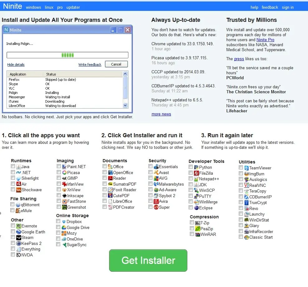Tick the ImgBurn checkbox
The image size is (308, 287).
241,173
